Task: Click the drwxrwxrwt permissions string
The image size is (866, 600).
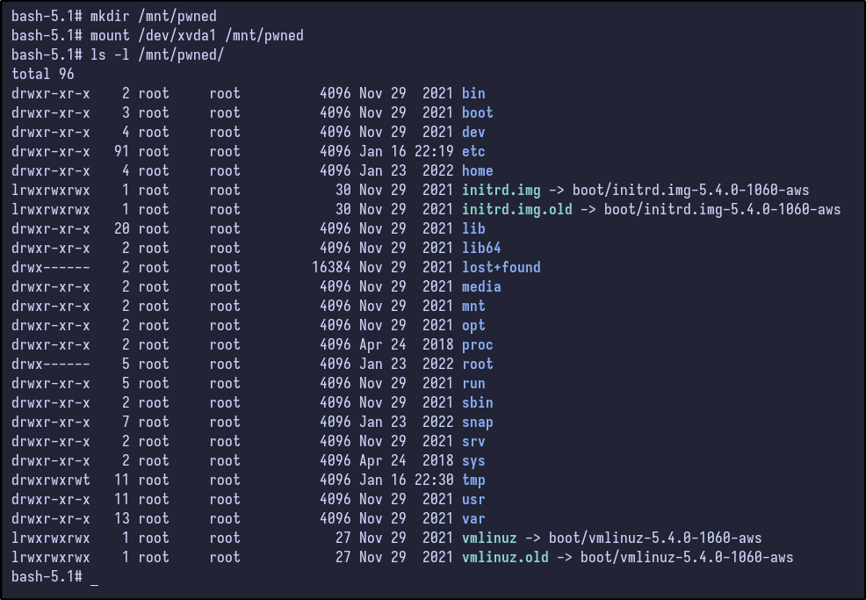Action: pyautogui.click(x=51, y=480)
